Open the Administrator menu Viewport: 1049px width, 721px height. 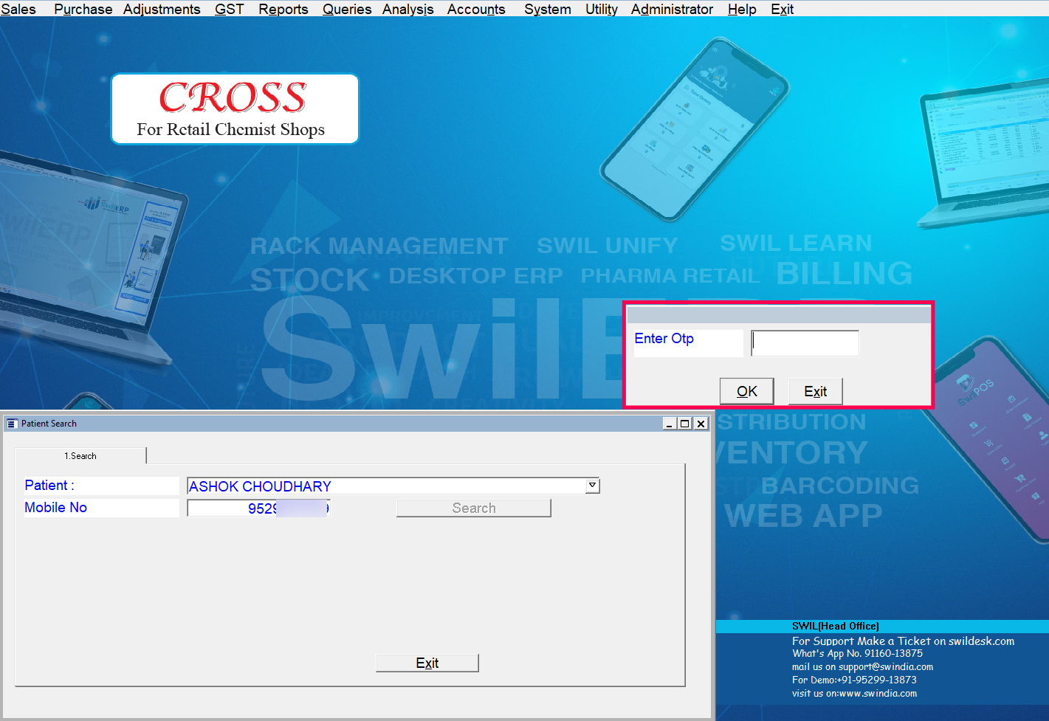672,9
